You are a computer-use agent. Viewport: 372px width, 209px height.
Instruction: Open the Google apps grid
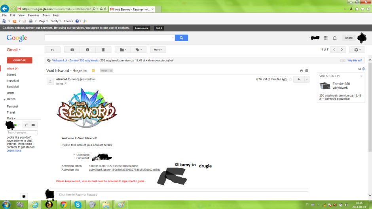click(325, 38)
